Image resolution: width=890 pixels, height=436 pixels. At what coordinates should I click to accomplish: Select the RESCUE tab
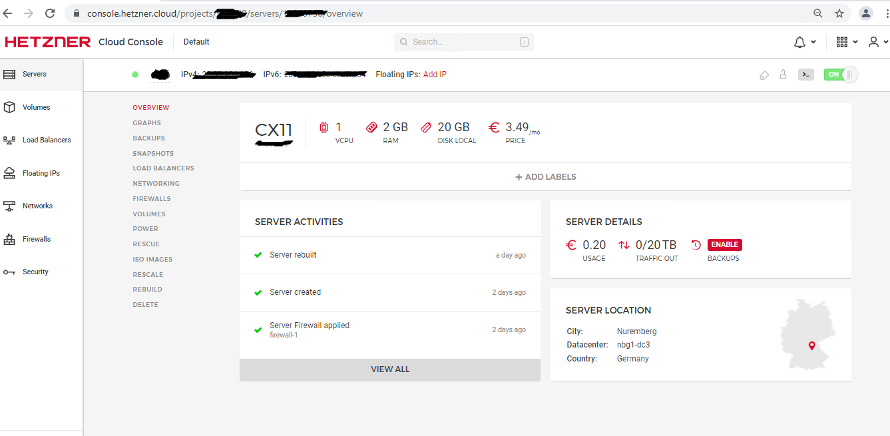point(146,244)
